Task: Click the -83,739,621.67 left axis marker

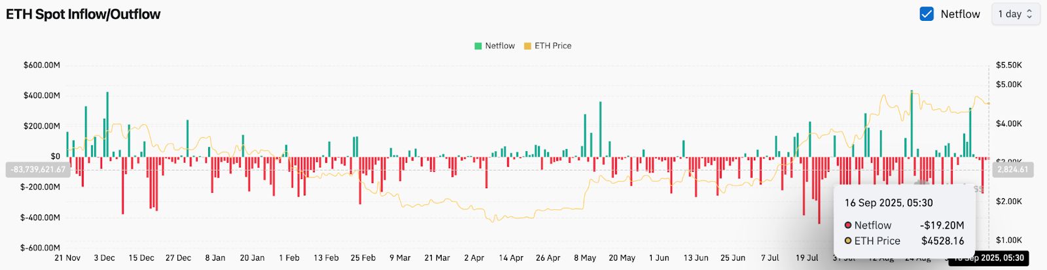Action: (x=37, y=169)
